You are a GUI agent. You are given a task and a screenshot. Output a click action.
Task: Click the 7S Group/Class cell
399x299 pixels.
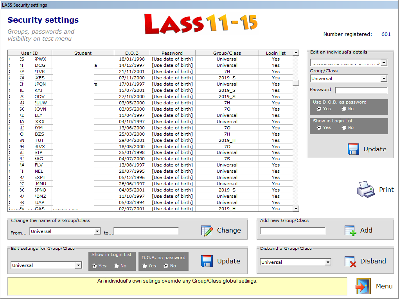(x=227, y=159)
